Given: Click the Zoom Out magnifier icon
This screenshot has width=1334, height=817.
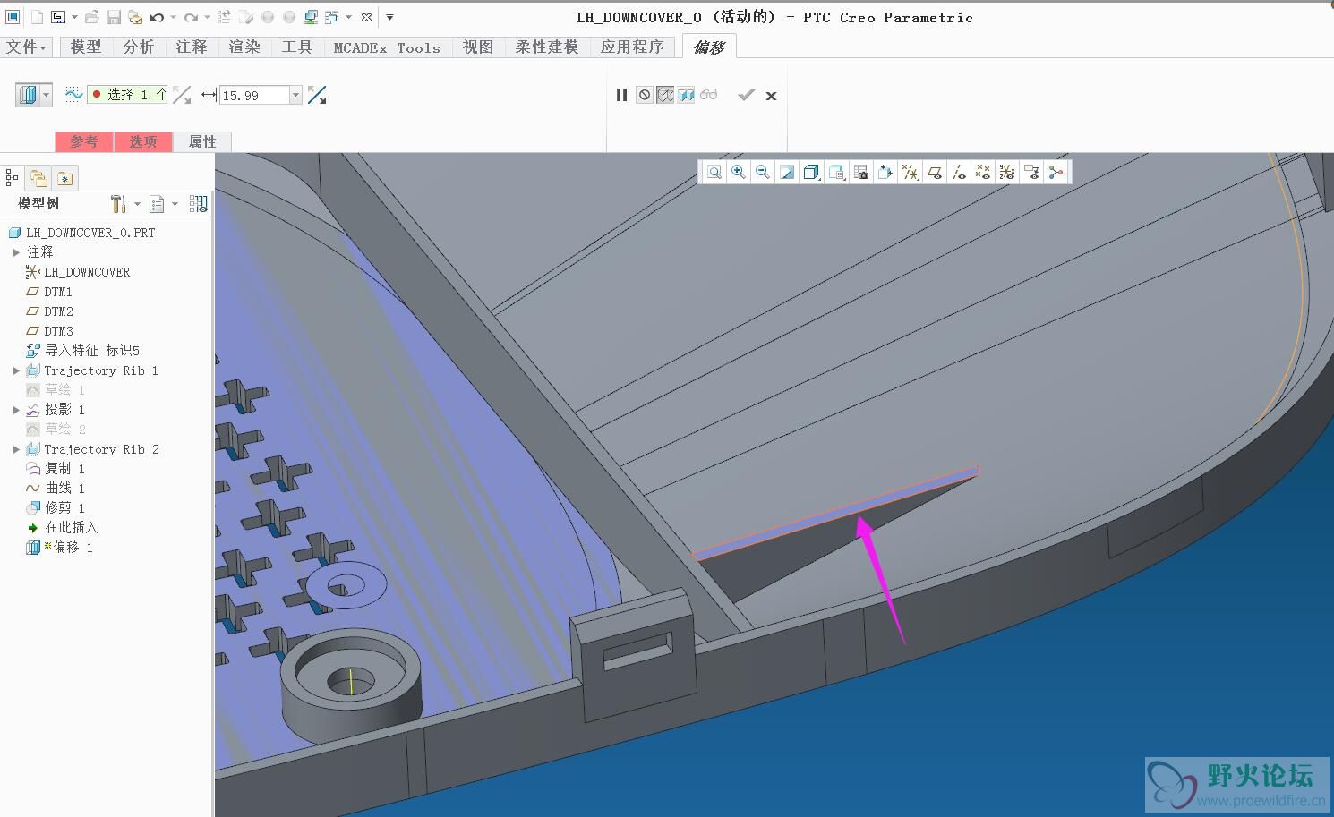Looking at the screenshot, I should point(763,172).
